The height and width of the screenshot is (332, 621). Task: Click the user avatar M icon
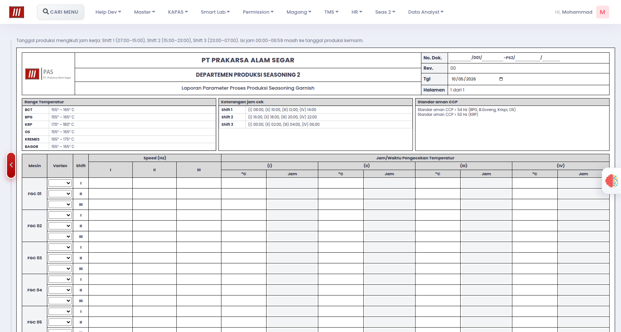coord(603,12)
